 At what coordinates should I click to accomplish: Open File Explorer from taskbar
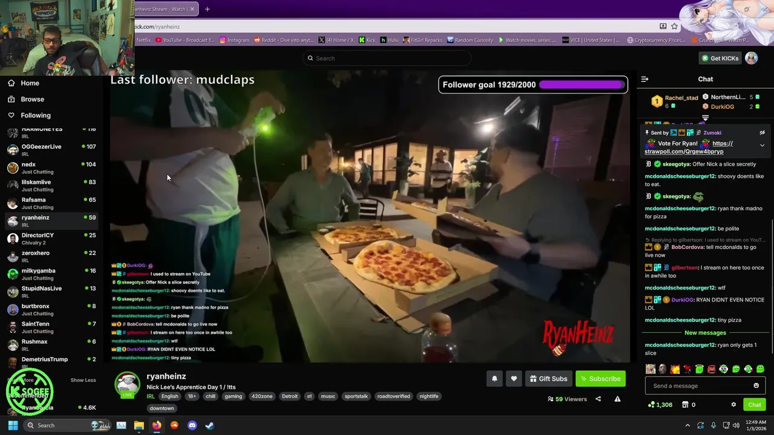[138, 425]
